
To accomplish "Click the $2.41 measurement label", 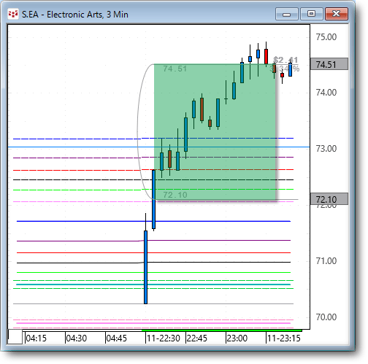I will [285, 60].
